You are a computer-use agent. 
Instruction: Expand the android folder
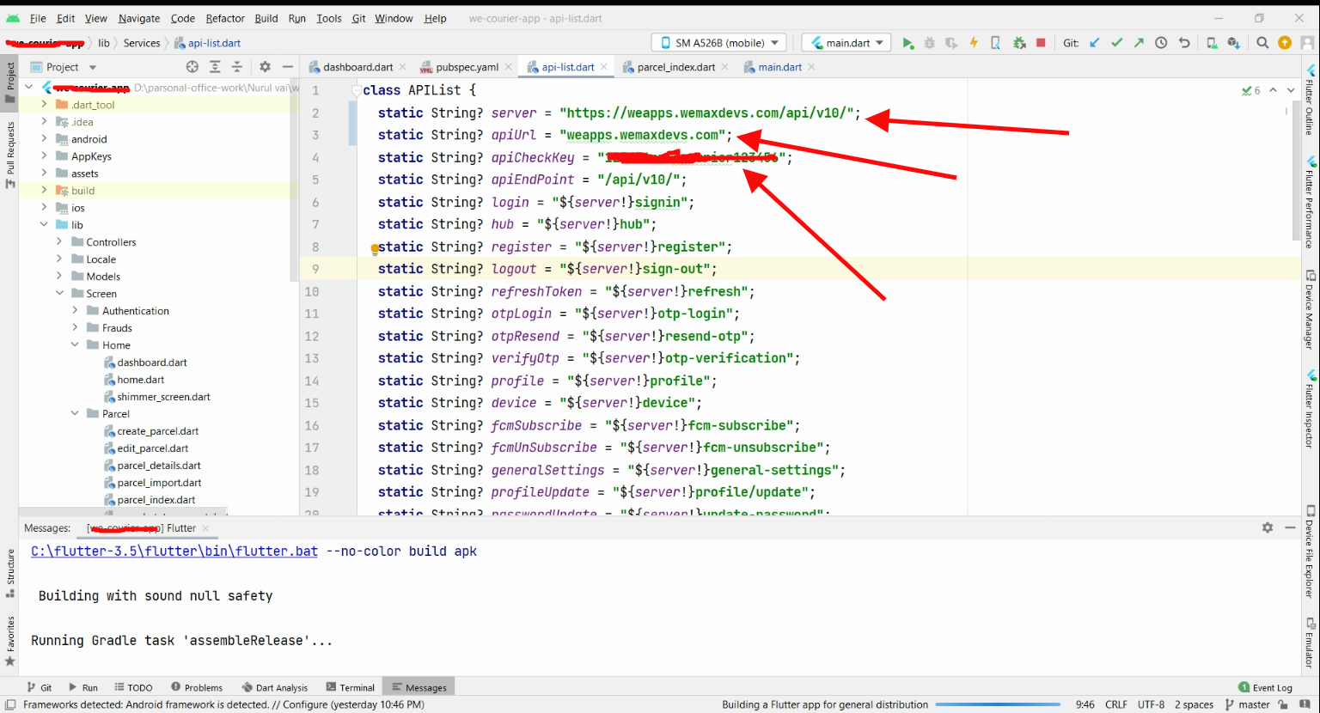(x=44, y=139)
